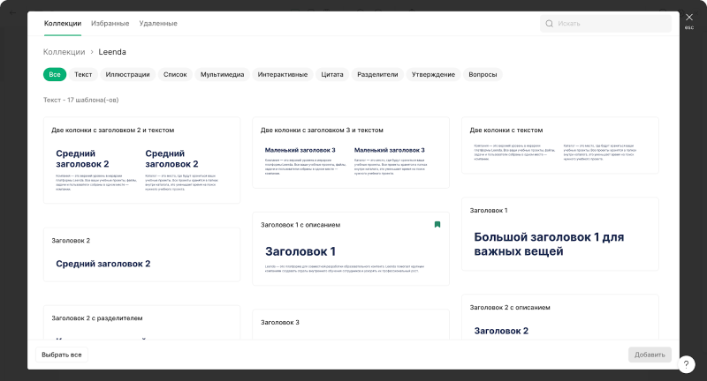Select the Заголовок 2 template card

coord(141,255)
